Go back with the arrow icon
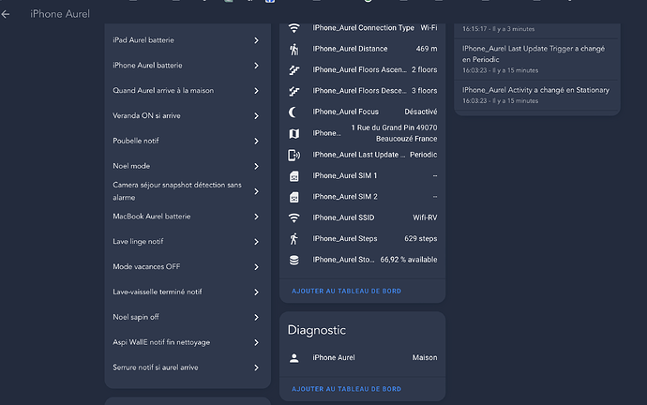The image size is (647, 405). 6,14
